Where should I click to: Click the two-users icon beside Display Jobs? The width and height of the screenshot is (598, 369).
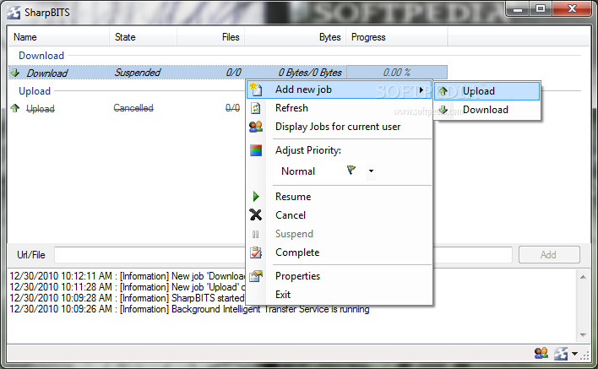(x=256, y=127)
